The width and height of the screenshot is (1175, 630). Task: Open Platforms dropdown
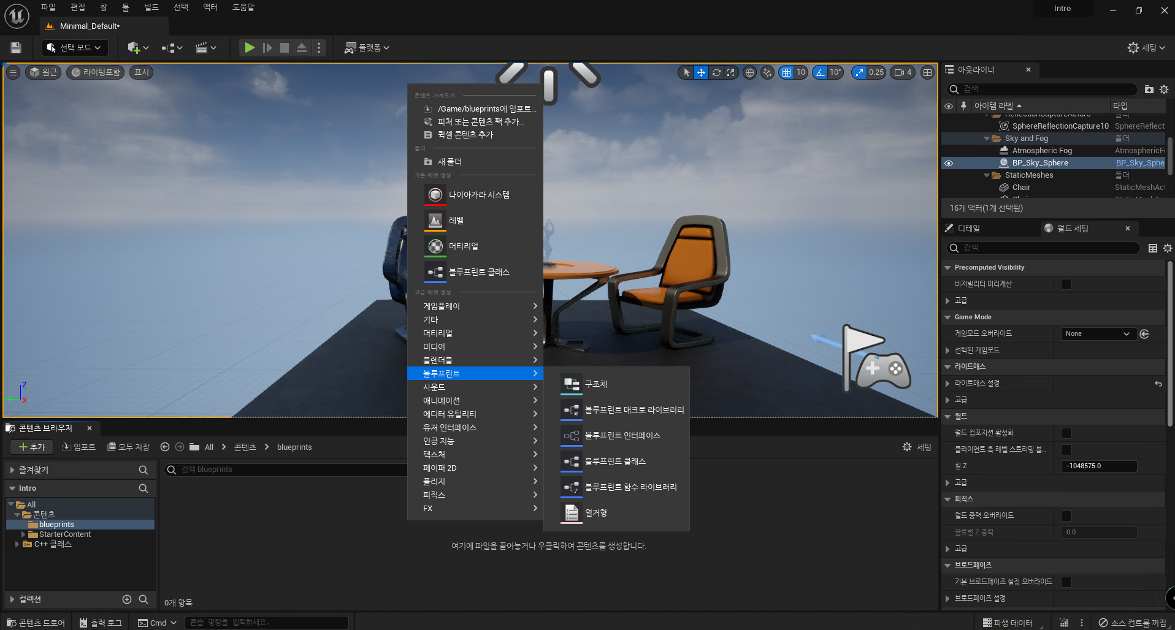(x=367, y=48)
